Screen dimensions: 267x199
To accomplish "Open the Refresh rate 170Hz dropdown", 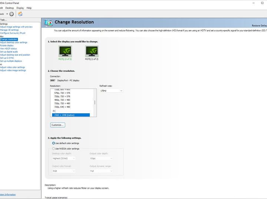I will pyautogui.click(x=111, y=91).
